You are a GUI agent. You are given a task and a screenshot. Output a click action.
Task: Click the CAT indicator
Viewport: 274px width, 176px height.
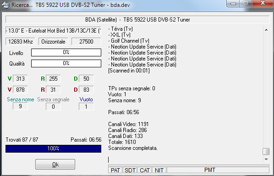[x=145, y=170]
